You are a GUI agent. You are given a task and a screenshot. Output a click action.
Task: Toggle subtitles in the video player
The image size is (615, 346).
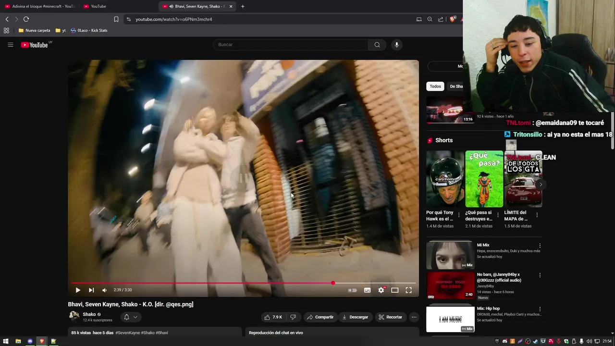367,290
